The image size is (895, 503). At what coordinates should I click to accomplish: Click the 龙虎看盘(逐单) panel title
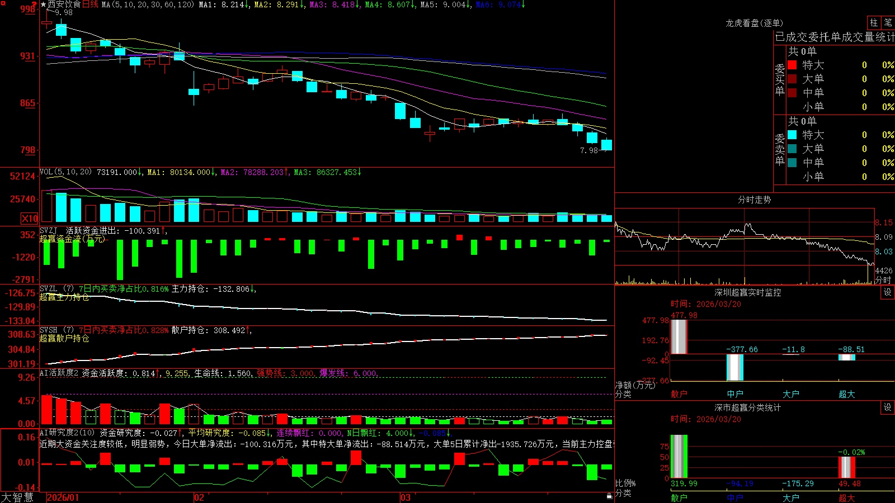point(754,23)
